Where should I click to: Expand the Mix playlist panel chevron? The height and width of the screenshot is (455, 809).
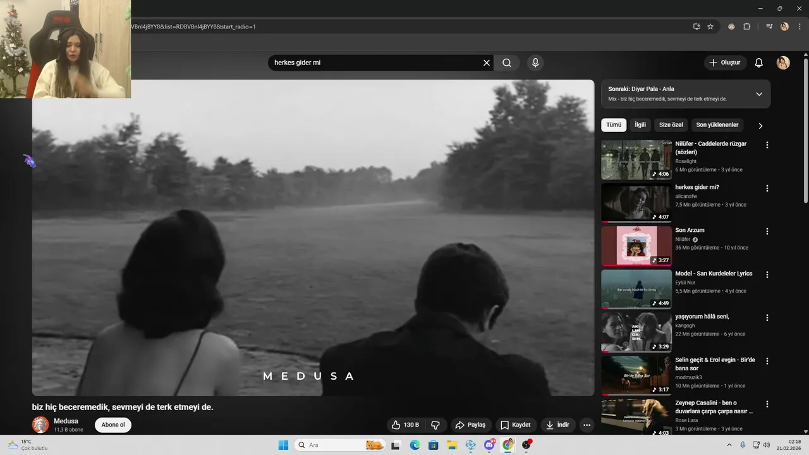759,94
